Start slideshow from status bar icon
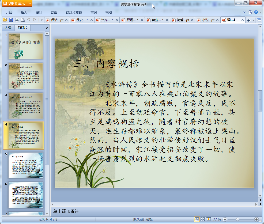264x224 pixels. (x=209, y=219)
